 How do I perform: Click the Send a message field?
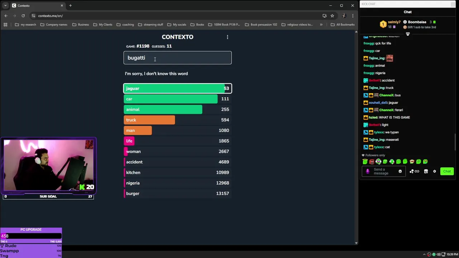(x=384, y=172)
